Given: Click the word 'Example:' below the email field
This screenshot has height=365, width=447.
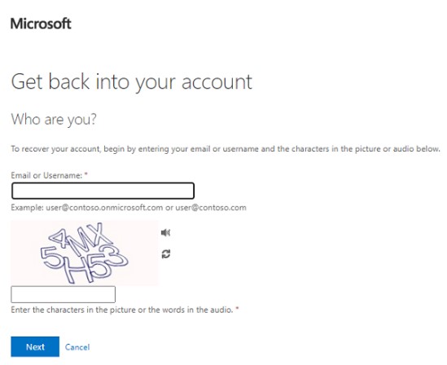Looking at the screenshot, I should pos(28,208).
